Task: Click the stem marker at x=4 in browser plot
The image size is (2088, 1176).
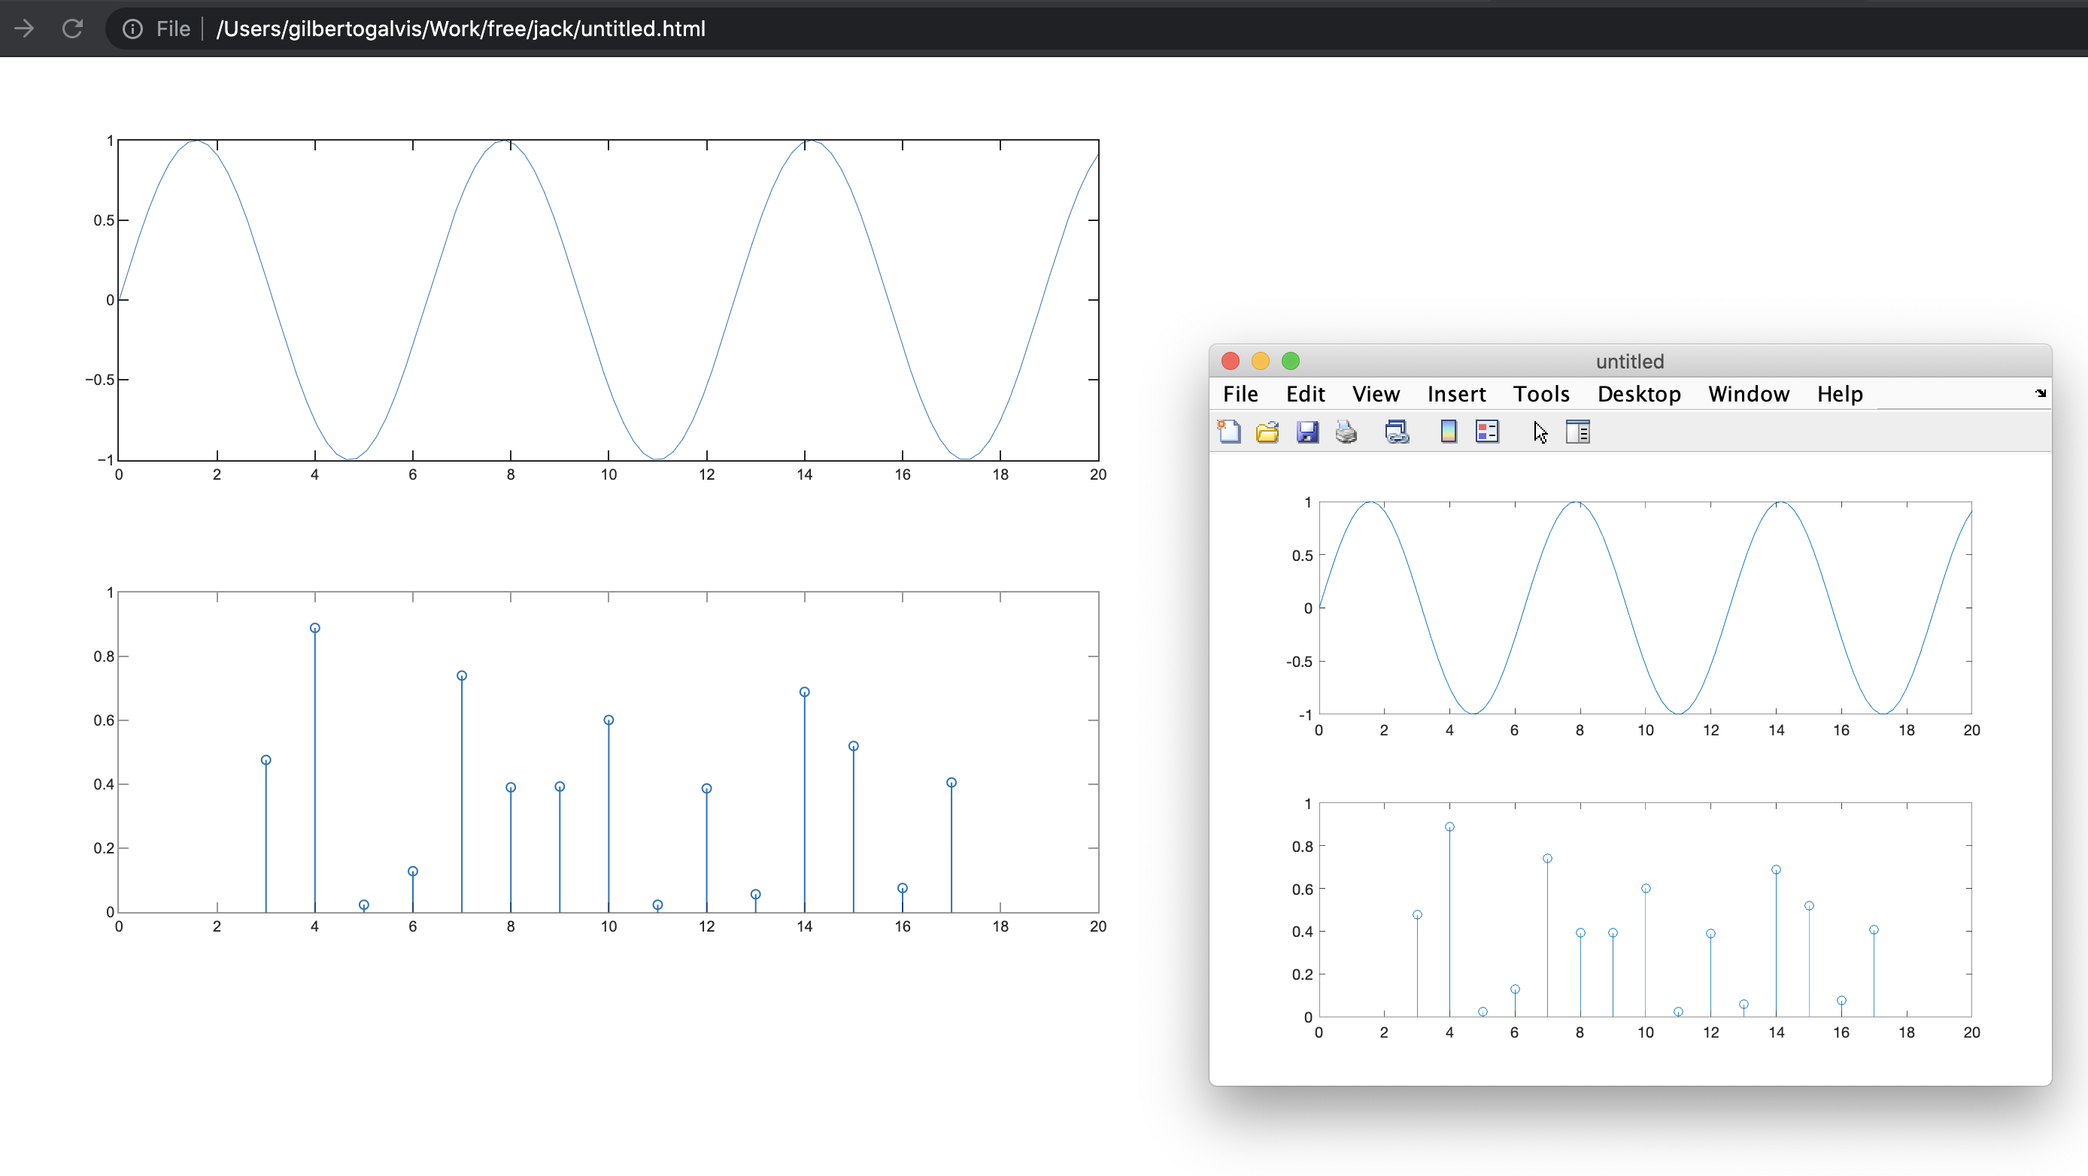Action: pyautogui.click(x=314, y=628)
